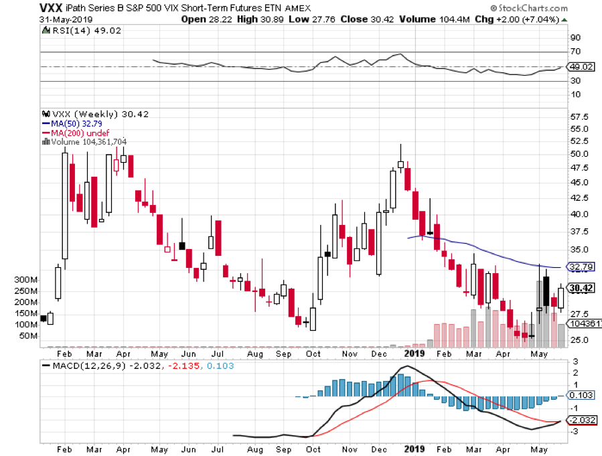Click the 50.0 price axis label
Viewport: 602px width, 456px height.
click(x=579, y=153)
